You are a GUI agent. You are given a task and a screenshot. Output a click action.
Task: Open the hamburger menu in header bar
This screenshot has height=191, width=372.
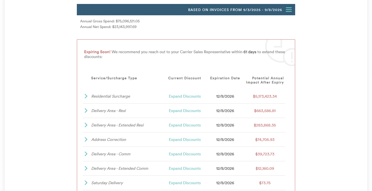289,10
